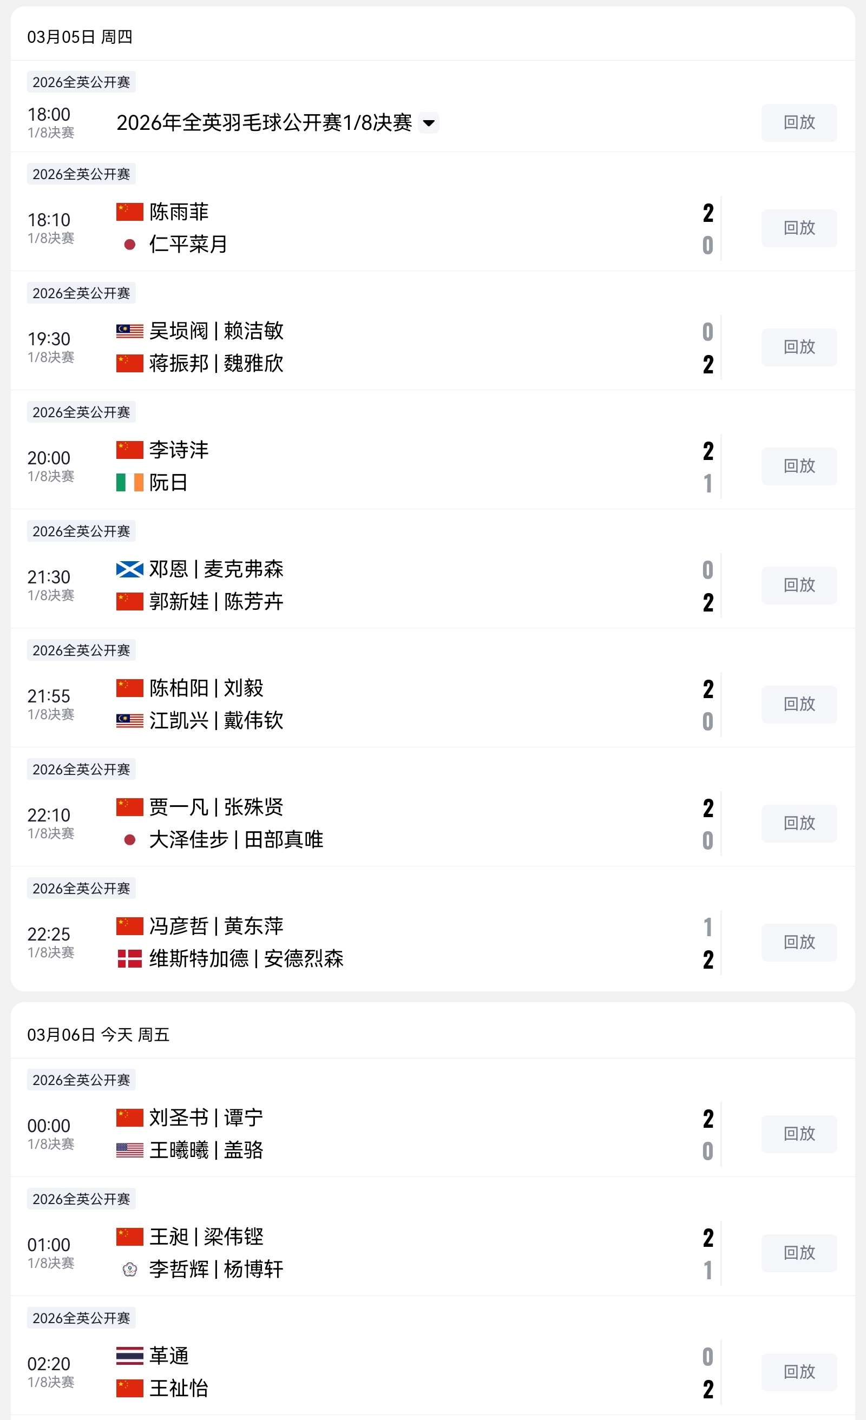The width and height of the screenshot is (866, 1420).
Task: Click Chinese Taipei emblem beside 李哲辉 | 杨博轩
Action: coord(130,1269)
